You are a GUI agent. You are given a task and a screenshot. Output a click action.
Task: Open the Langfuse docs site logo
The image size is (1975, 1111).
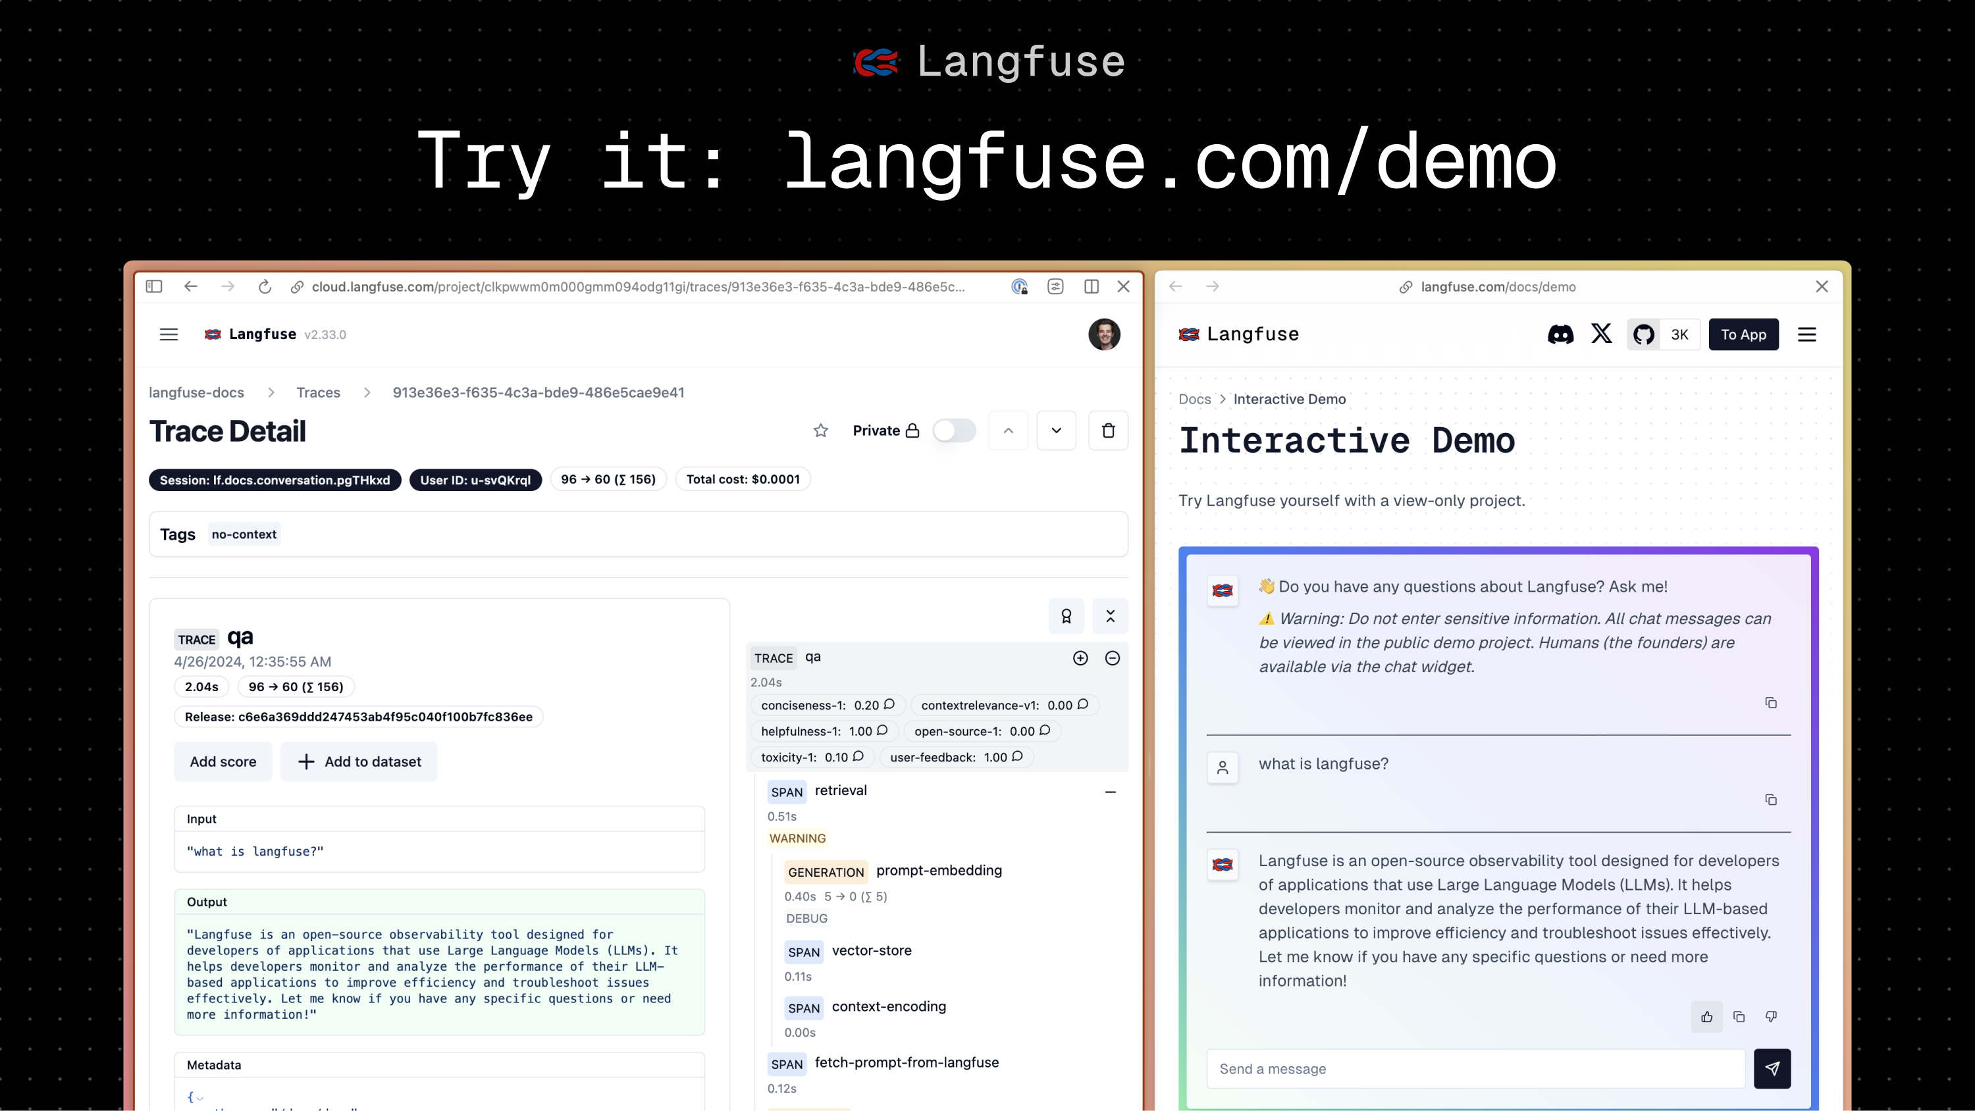(x=1239, y=334)
